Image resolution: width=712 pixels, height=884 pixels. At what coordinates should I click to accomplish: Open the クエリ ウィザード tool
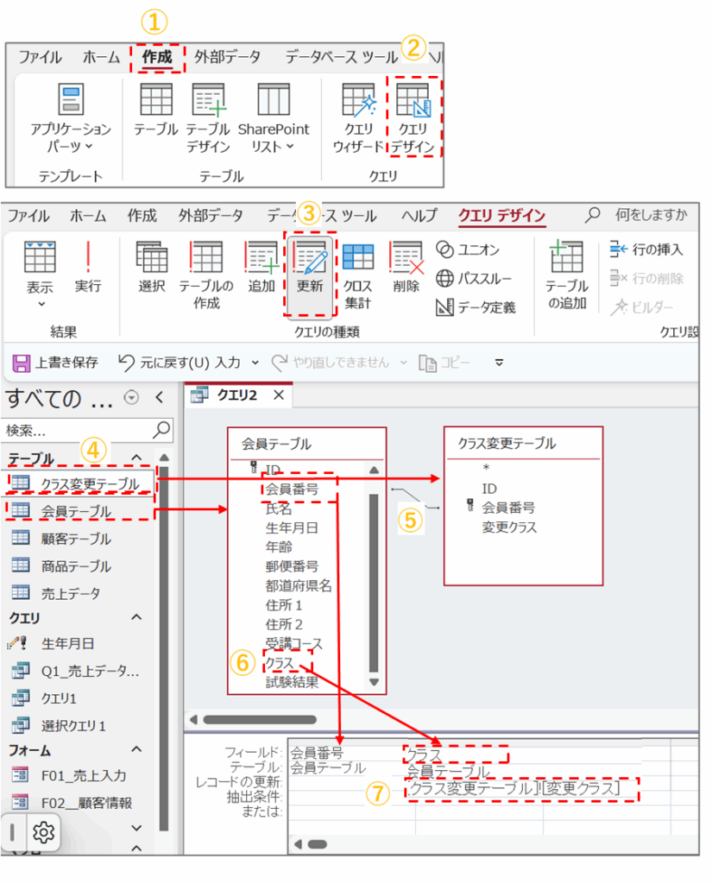tap(358, 119)
